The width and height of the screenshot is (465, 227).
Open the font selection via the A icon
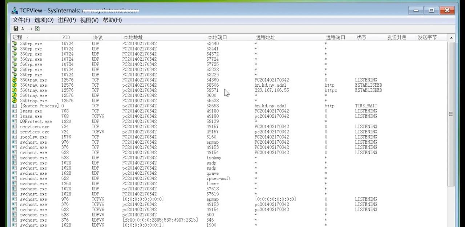coord(22,28)
